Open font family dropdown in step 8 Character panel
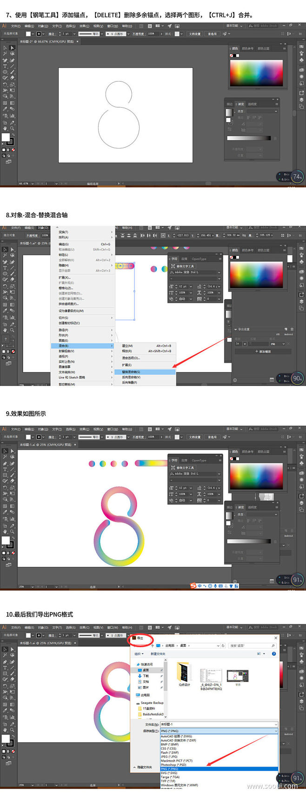Viewport: 306px width, 797px height. [220, 272]
